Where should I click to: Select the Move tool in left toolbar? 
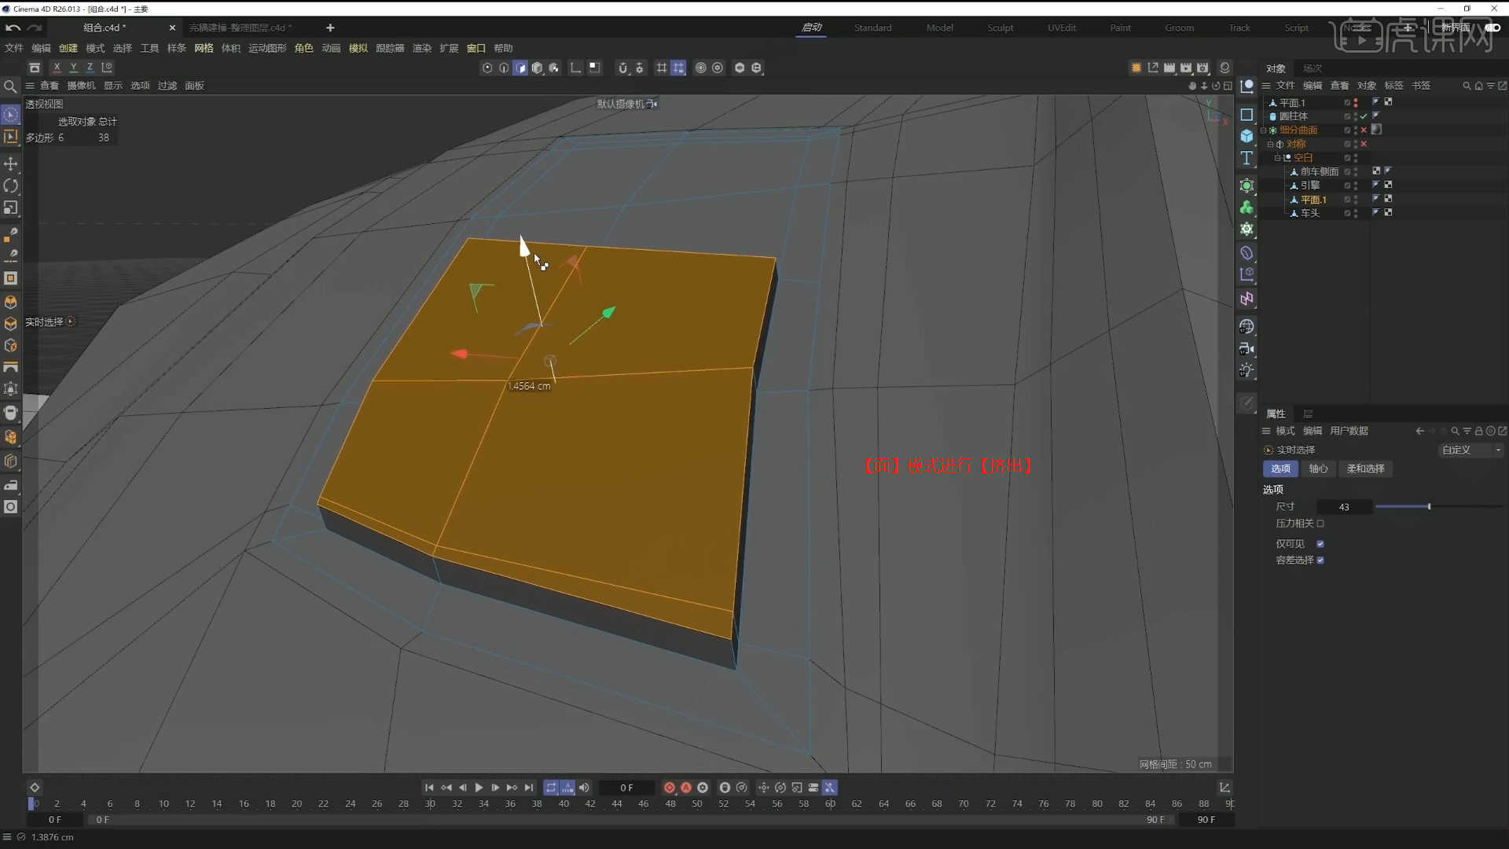click(11, 164)
